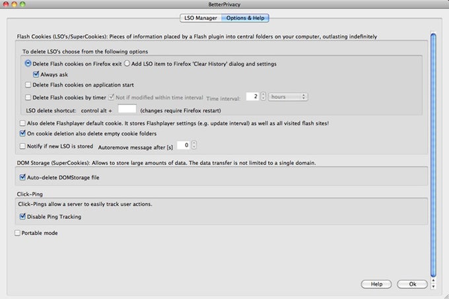This screenshot has height=299, width=449.
Task: Close the BetterPrivacy window with red button
Action: point(6,4)
